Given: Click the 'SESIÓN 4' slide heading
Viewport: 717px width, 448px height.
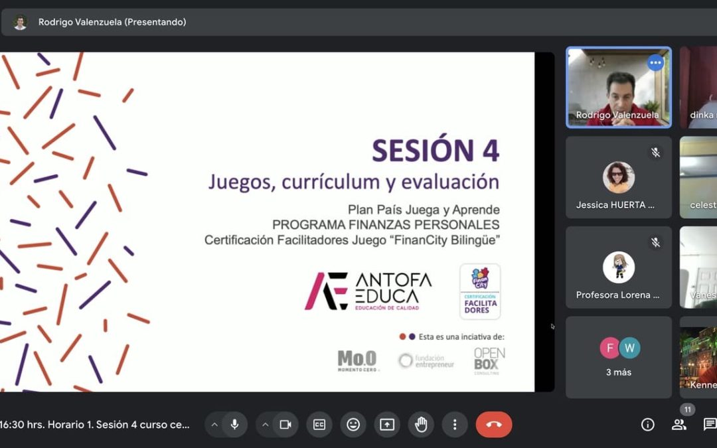Looking at the screenshot, I should pyautogui.click(x=436, y=151).
